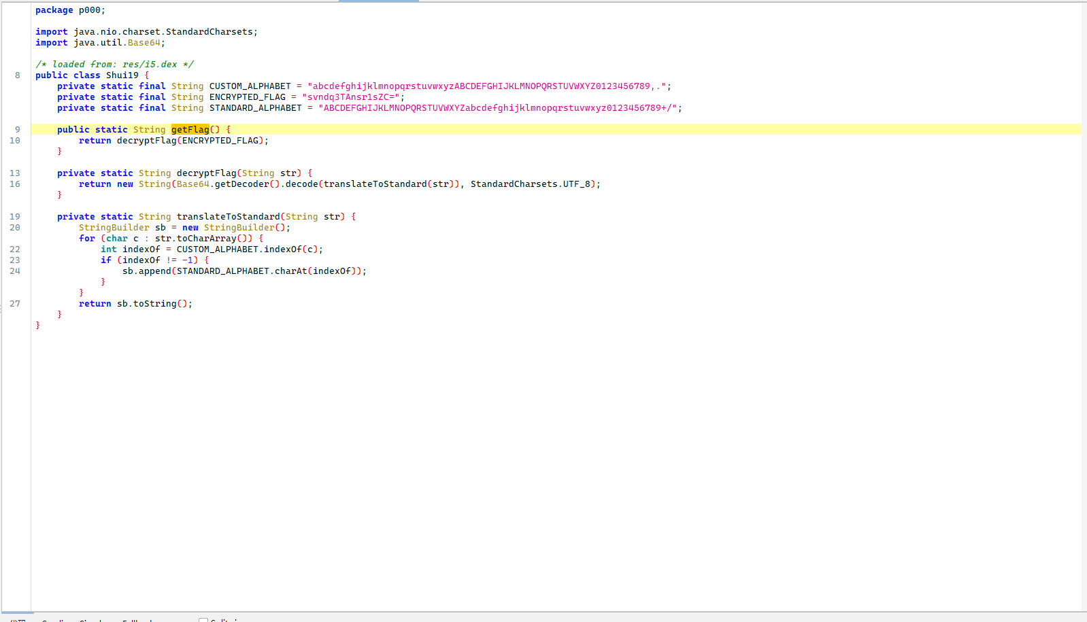Click line number 8 in the gutter
Screen dimensions: 1087x622
(18, 75)
